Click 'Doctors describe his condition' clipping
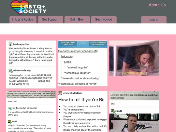The image size is (176, 132). click(134, 96)
